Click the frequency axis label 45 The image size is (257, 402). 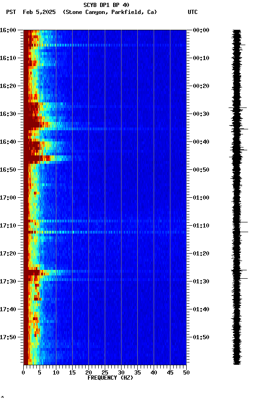pos(170,373)
